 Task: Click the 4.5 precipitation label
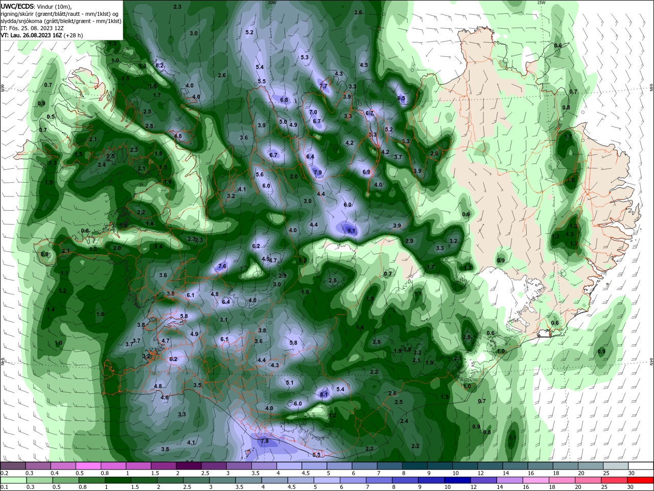[x=364, y=65]
